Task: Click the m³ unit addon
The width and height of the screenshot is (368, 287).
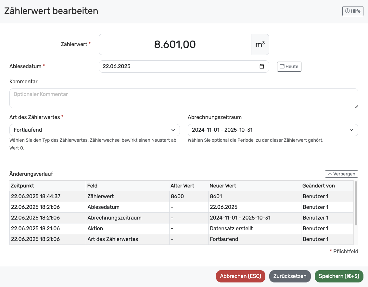Action: pyautogui.click(x=260, y=44)
